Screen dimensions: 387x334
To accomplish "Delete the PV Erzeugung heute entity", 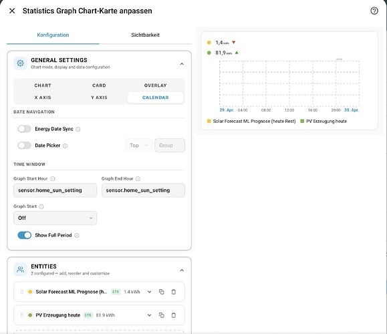I will [174, 315].
